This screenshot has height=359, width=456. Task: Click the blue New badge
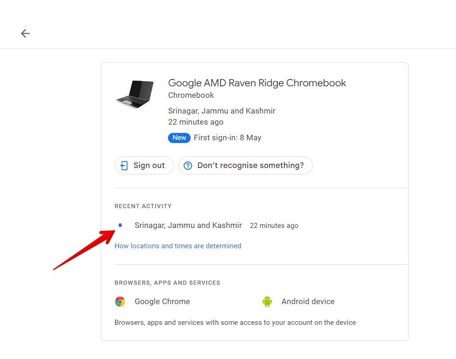click(x=179, y=138)
